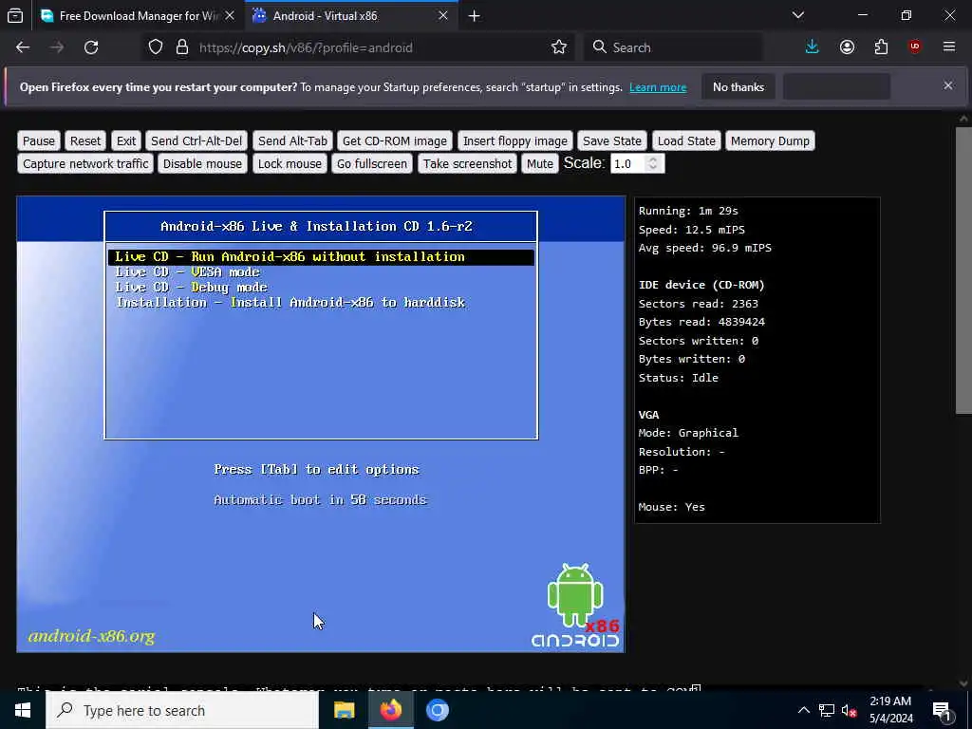The width and height of the screenshot is (972, 729).
Task: Reload the page with the refresh icon
Action: pyautogui.click(x=91, y=47)
